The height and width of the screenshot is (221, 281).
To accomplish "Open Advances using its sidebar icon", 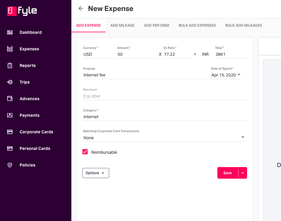I will [x=10, y=99].
